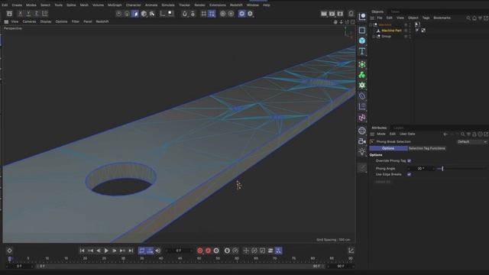Open the Rectangle spline icon in side palette
This screenshot has height=275, width=489.
point(362,31)
